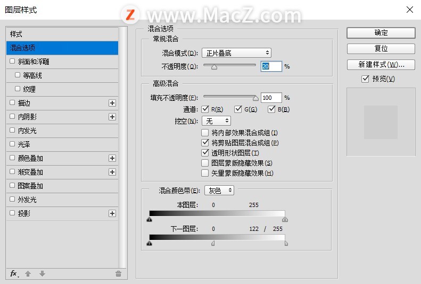Click 不透明度 slider handle
The image size is (421, 284).
(x=214, y=67)
